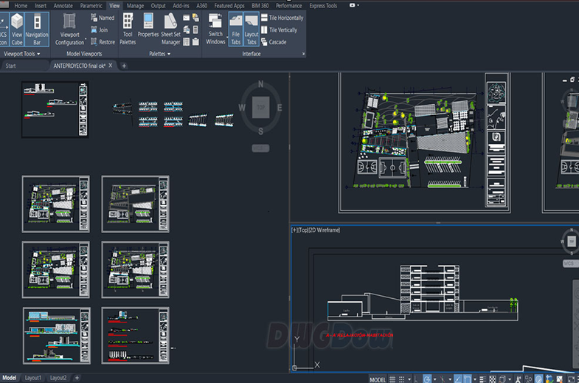Toggle the View Cube button in ribbon
Screen dimensions: 579x383
point(17,30)
